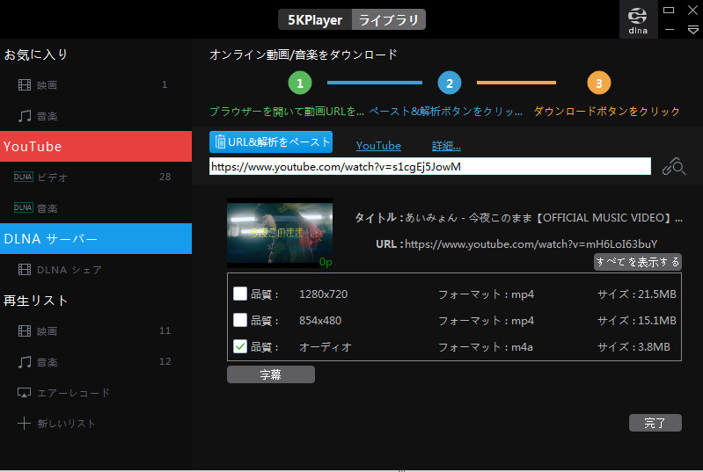Click the analyze link icon beside URL field
This screenshot has height=472, width=703.
tap(673, 167)
